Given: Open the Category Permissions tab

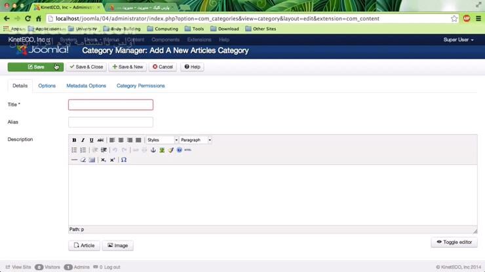Looking at the screenshot, I should (140, 86).
